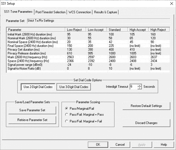The image size is (176, 150).
Task: Cancel the SS1 Setup dialog
Action: 120,144
